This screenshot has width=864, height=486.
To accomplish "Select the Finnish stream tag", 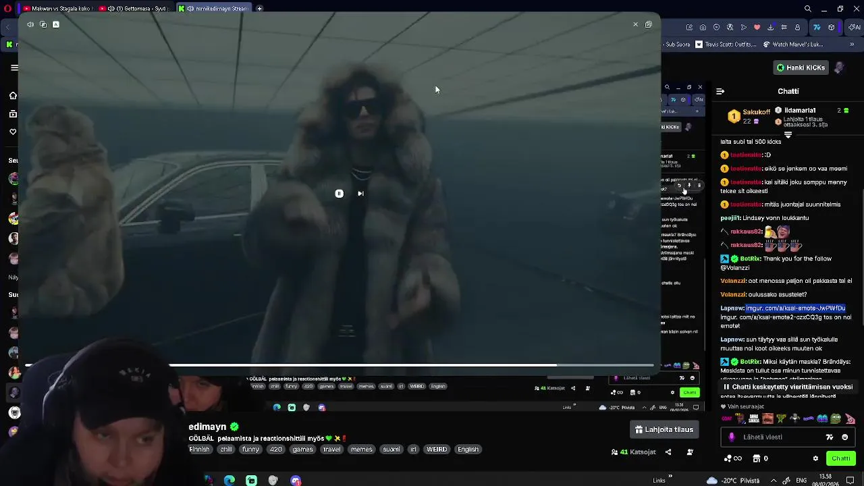I will pos(199,450).
